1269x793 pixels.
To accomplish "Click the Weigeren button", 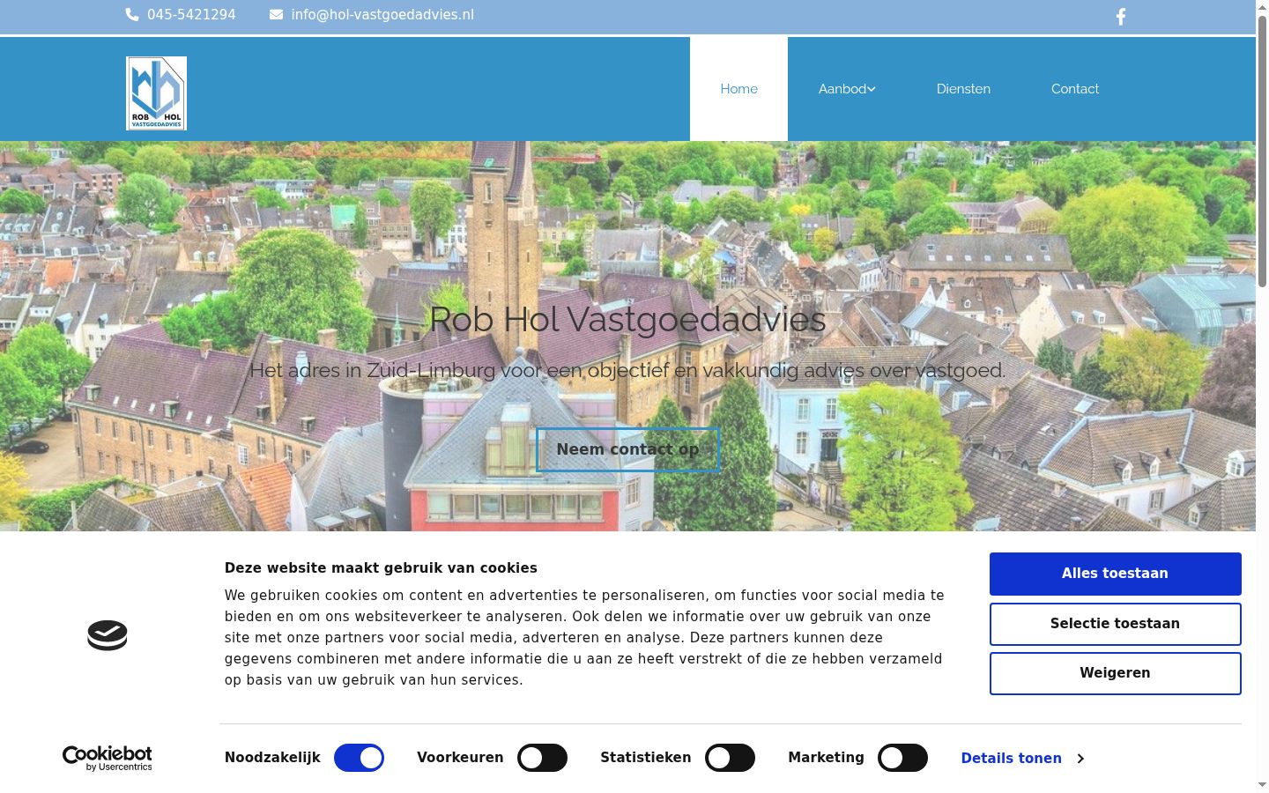I will [x=1115, y=673].
